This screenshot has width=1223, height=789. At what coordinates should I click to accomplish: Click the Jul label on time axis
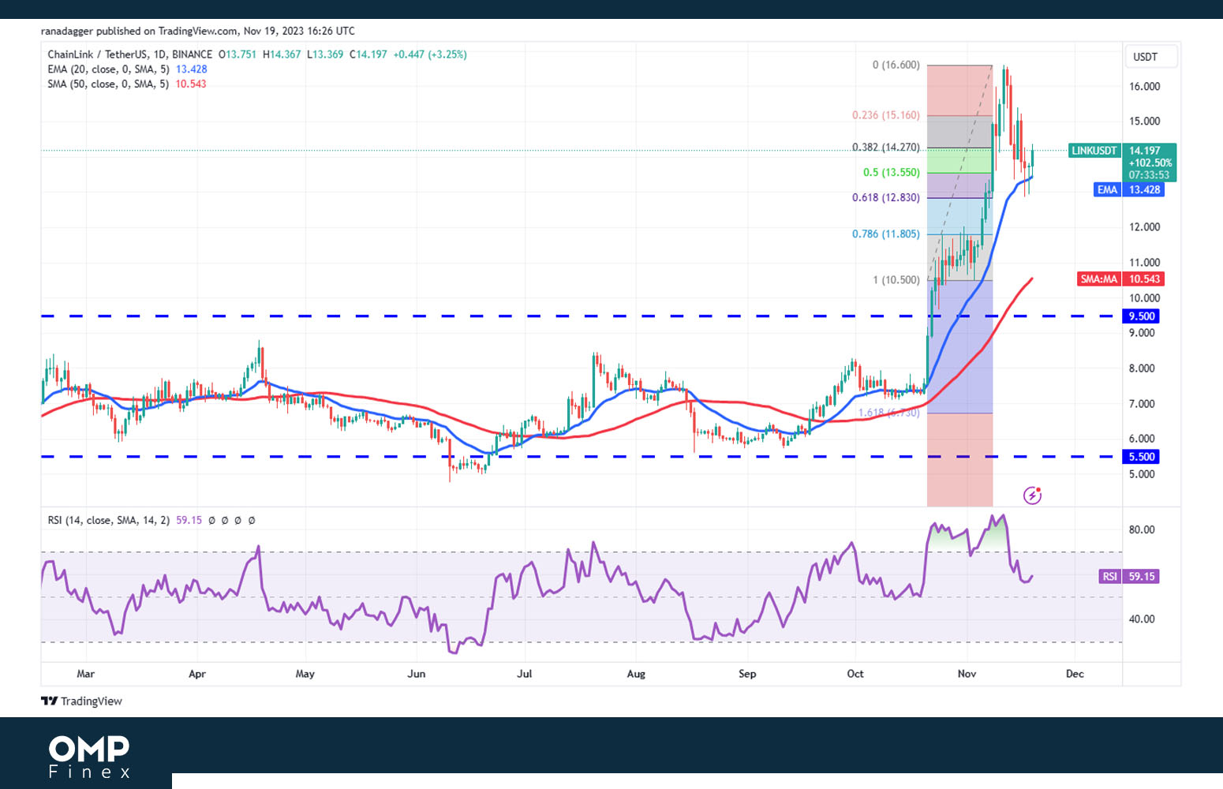click(524, 674)
